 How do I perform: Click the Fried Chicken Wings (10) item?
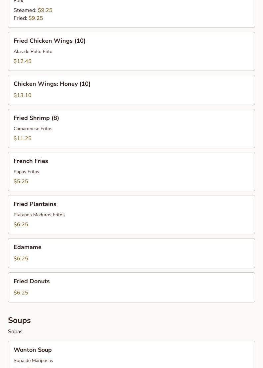[49, 41]
